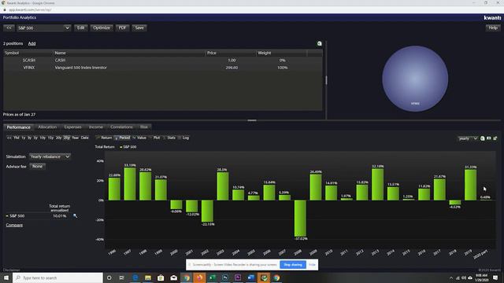Viewport: 504px width, 283px height.
Task: Open the Mail app on the taskbar
Action: tap(173, 277)
